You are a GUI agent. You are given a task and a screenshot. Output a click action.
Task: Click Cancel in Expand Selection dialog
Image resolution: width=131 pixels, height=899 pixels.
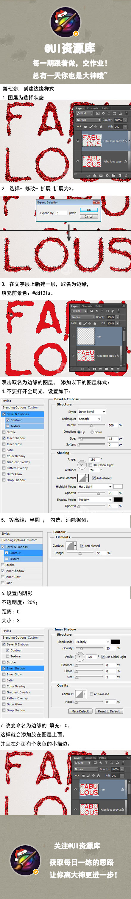click(x=89, y=216)
